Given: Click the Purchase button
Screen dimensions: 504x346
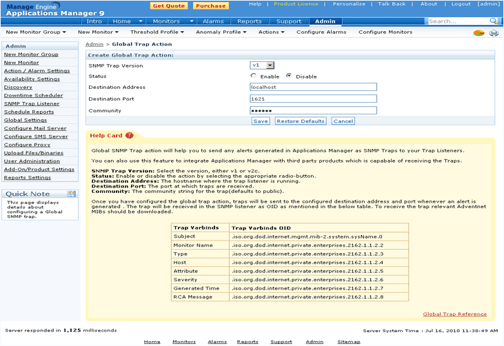Looking at the screenshot, I should tap(211, 6).
